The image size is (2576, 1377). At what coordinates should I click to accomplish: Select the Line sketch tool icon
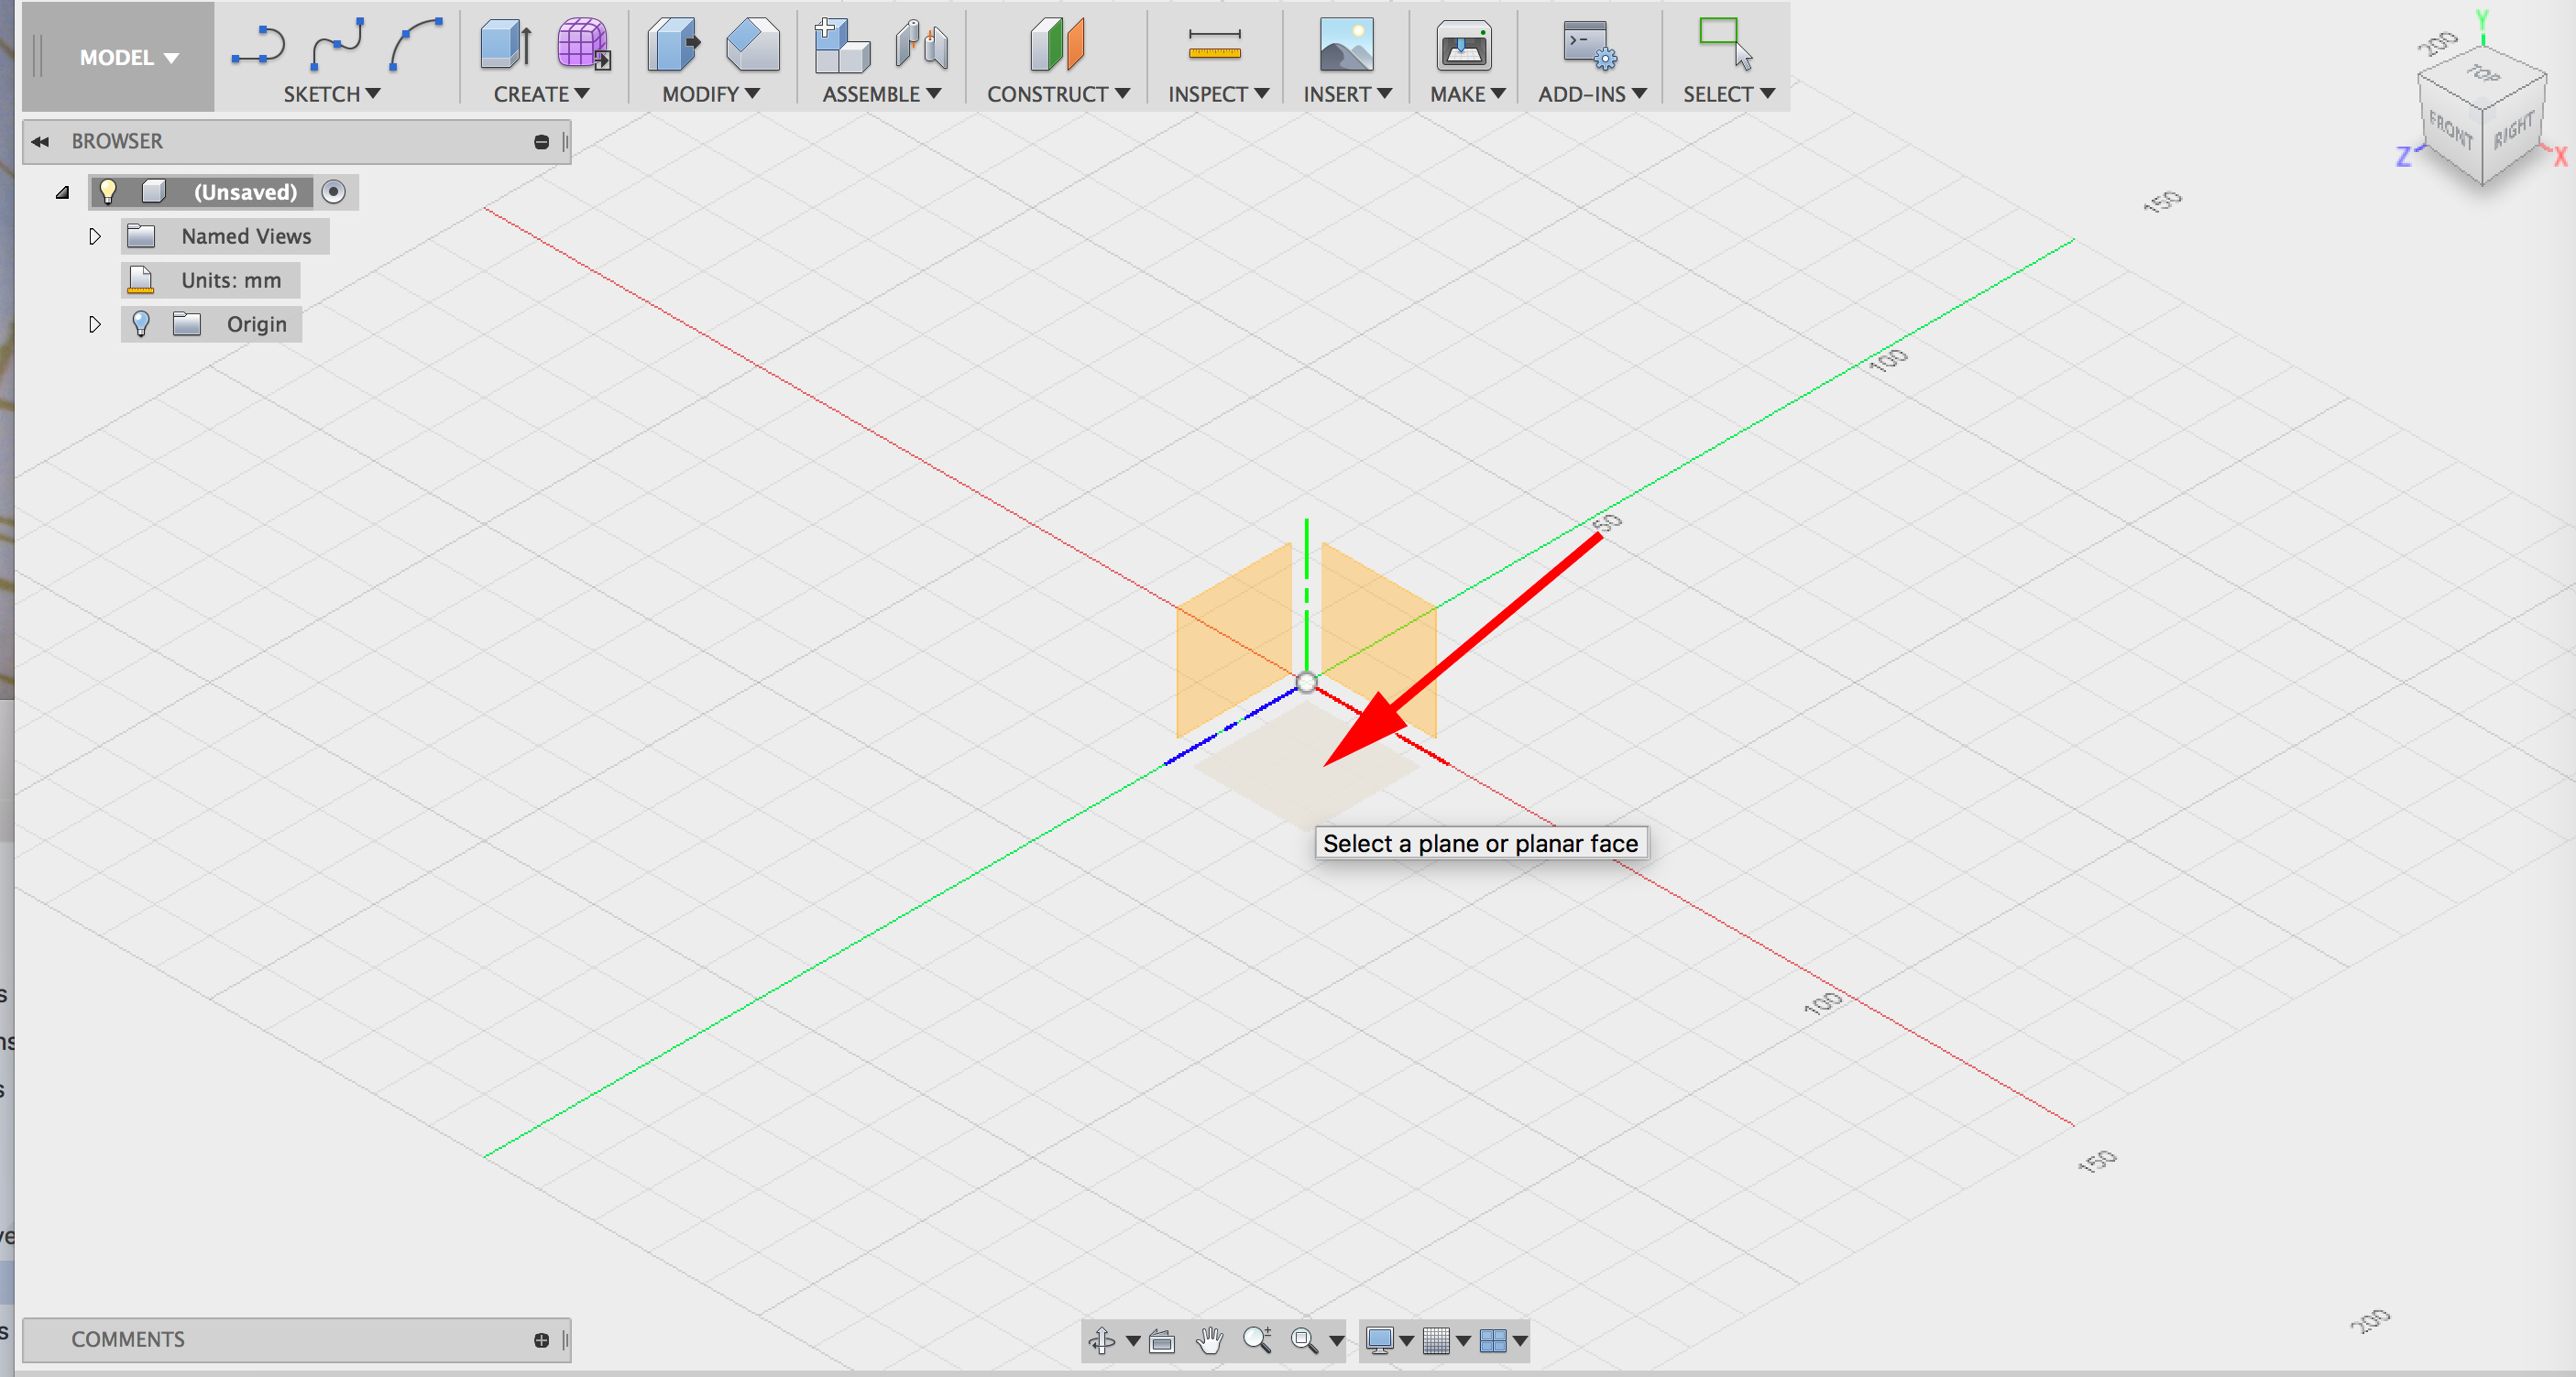pos(258,45)
